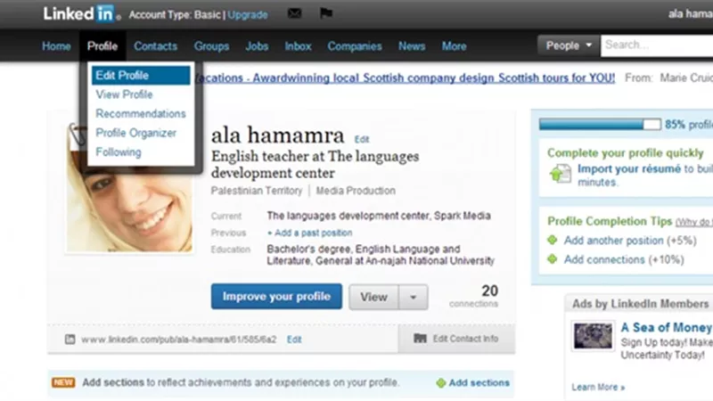This screenshot has width=713, height=401.
Task: Click the Add sections link
Action: pyautogui.click(x=479, y=383)
